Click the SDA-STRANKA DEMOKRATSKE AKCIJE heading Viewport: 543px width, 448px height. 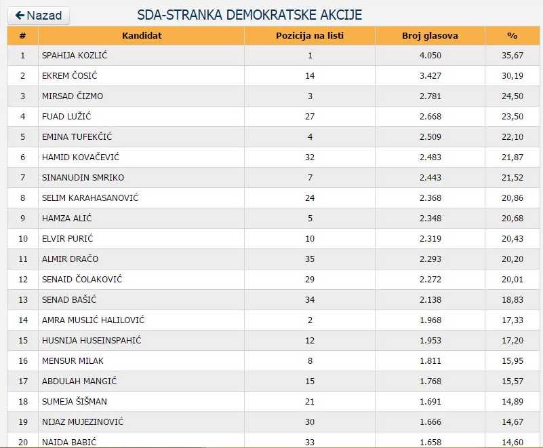click(x=249, y=15)
